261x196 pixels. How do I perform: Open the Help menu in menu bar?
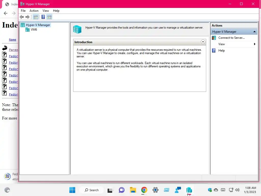(x=56, y=11)
